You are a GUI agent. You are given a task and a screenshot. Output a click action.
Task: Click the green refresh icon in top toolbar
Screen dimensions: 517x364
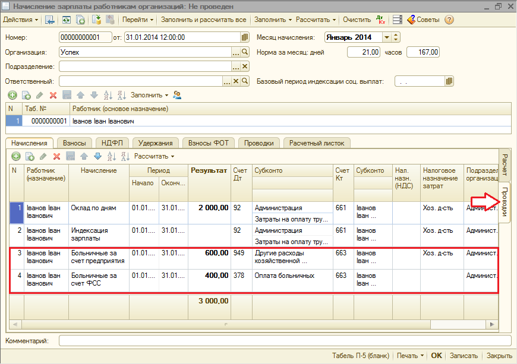point(67,20)
